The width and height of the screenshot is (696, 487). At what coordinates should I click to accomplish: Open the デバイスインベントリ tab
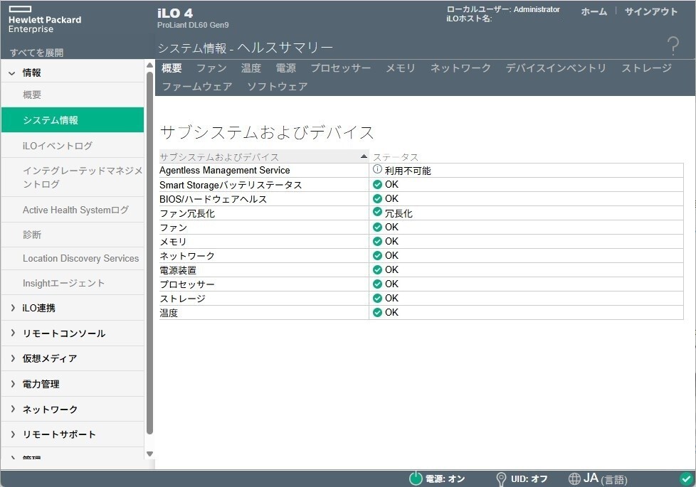point(556,68)
